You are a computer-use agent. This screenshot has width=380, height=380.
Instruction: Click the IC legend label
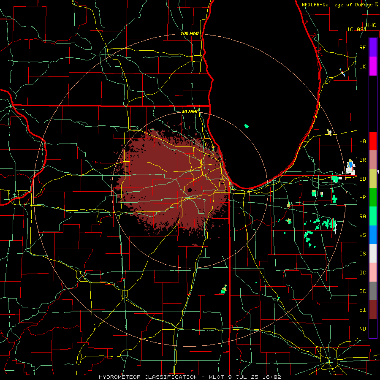click(362, 272)
